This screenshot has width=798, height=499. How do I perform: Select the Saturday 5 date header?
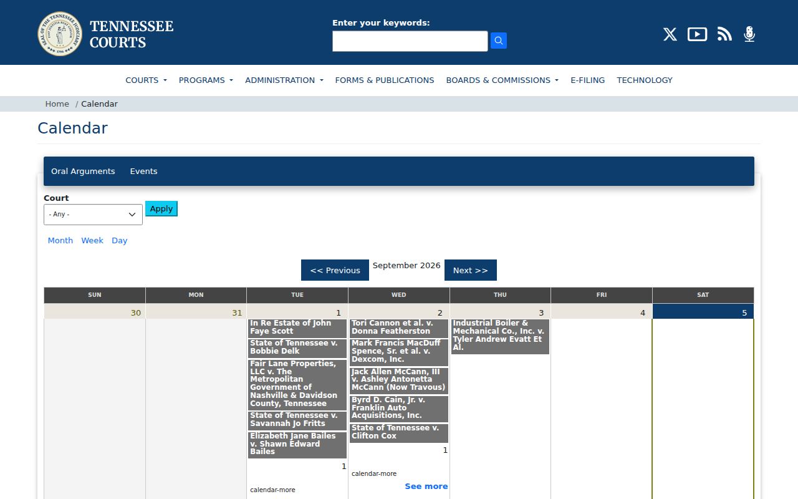click(x=703, y=312)
